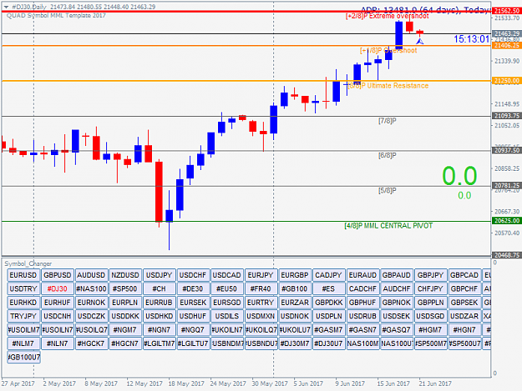Viewport: 522px width, 391px height.
Task: Select GBPSEK symbol button
Action: (464, 303)
